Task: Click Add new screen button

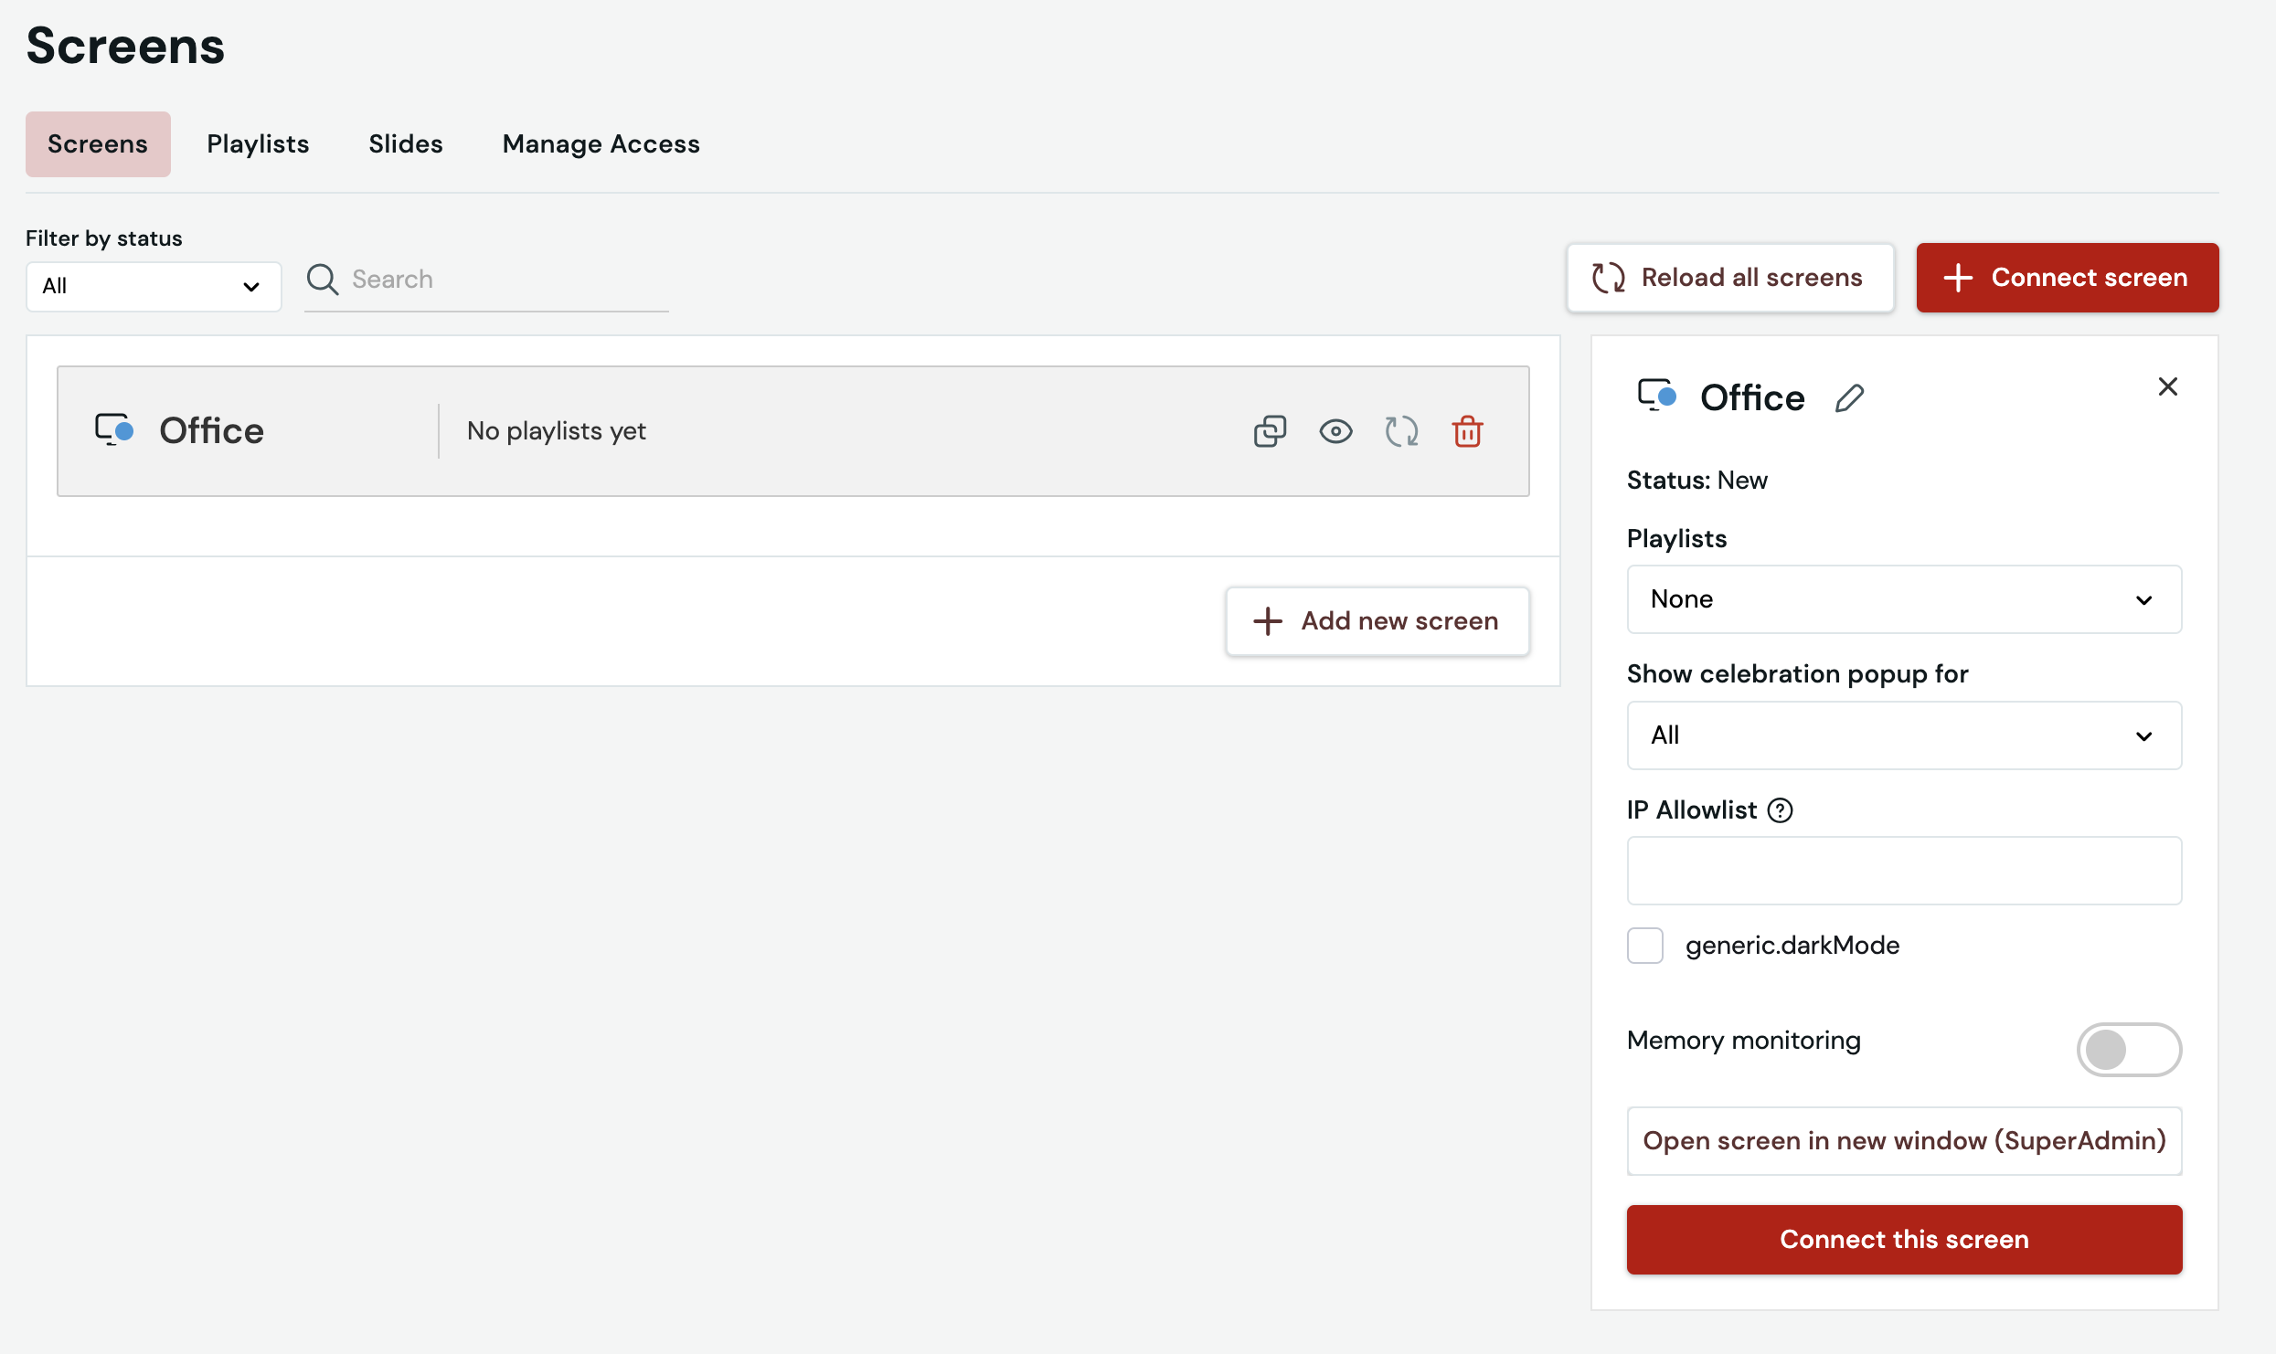Action: pyautogui.click(x=1377, y=621)
